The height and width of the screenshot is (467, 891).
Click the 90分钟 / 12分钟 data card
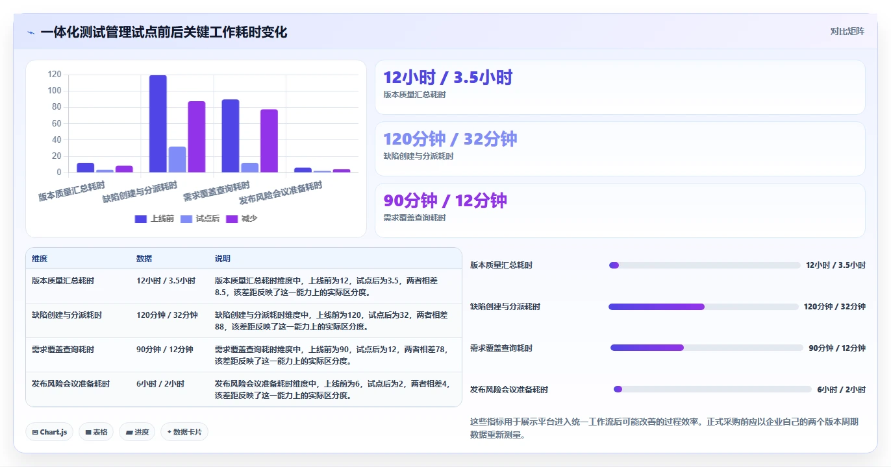pyautogui.click(x=620, y=211)
